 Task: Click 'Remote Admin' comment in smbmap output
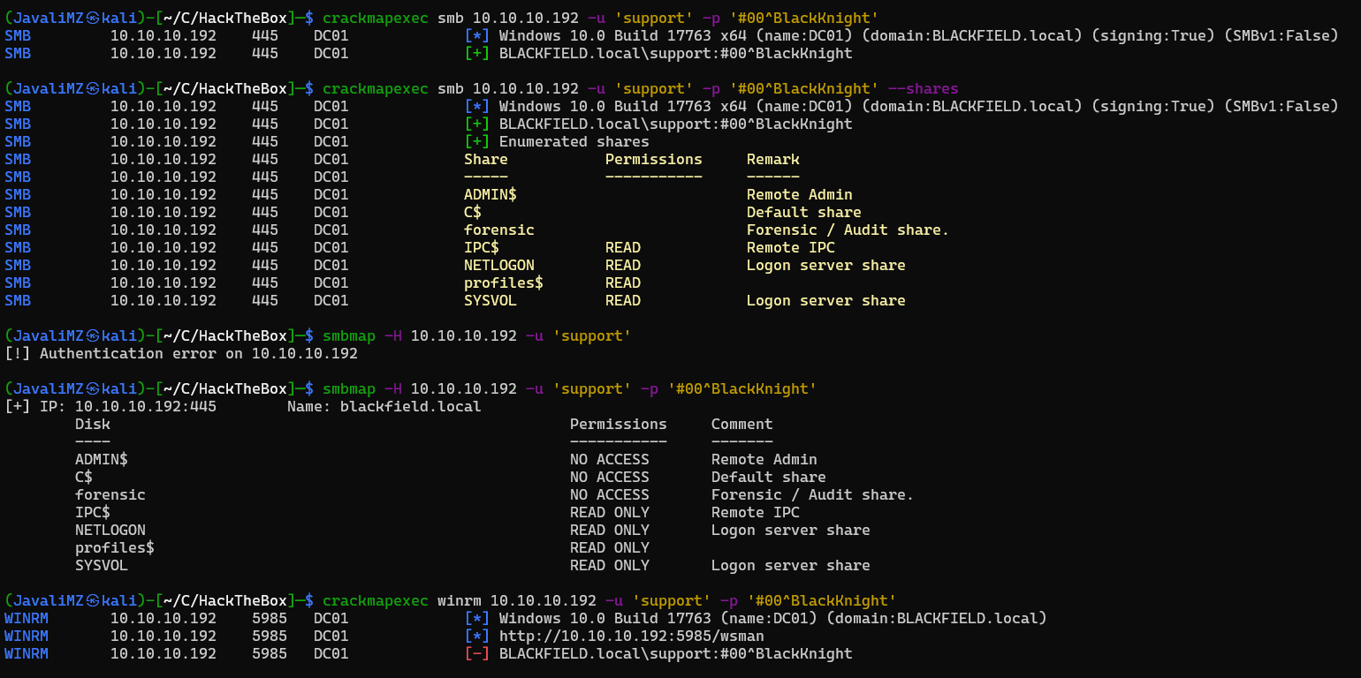coord(764,459)
